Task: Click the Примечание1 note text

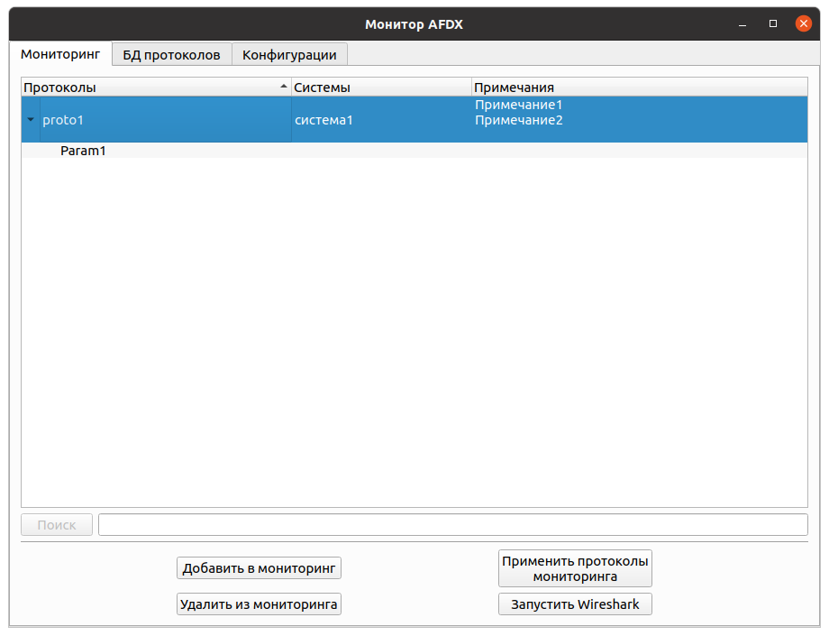Action: click(518, 105)
